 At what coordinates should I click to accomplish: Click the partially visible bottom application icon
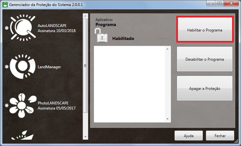tap(23, 136)
